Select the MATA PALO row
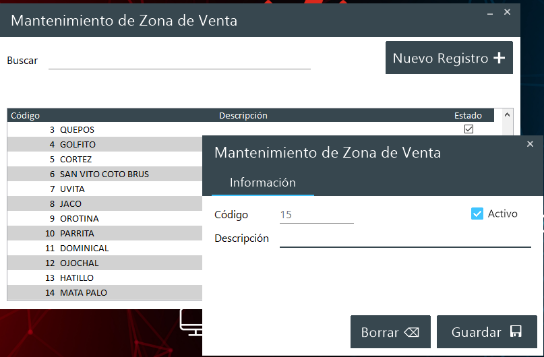Screen dimensions: 544x357 tap(83, 292)
